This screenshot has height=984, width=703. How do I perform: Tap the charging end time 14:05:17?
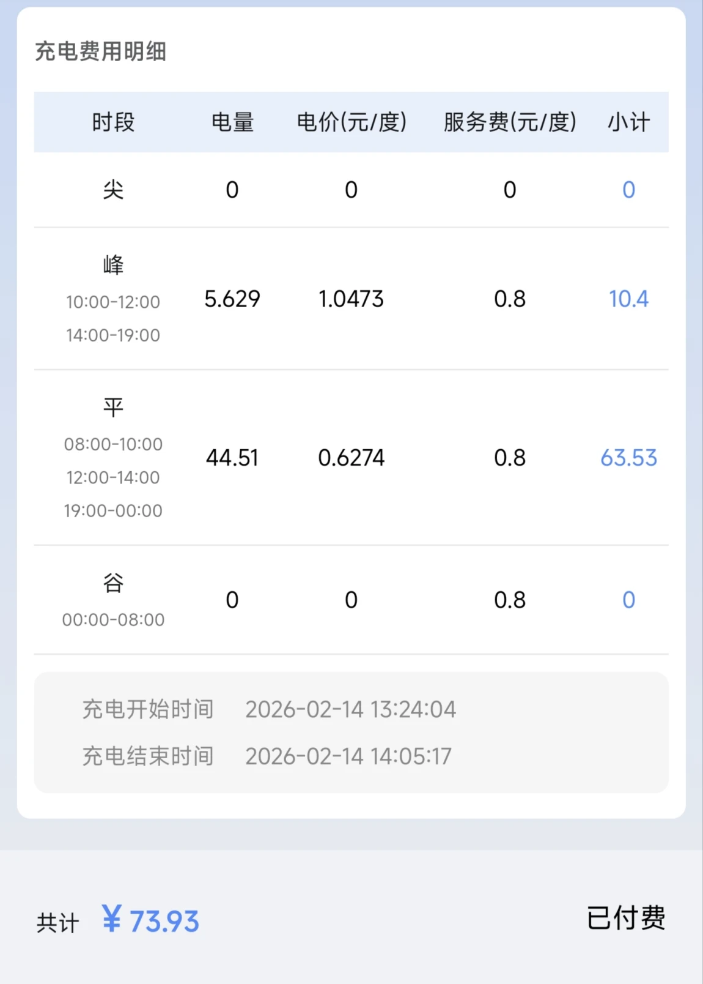[x=348, y=756]
